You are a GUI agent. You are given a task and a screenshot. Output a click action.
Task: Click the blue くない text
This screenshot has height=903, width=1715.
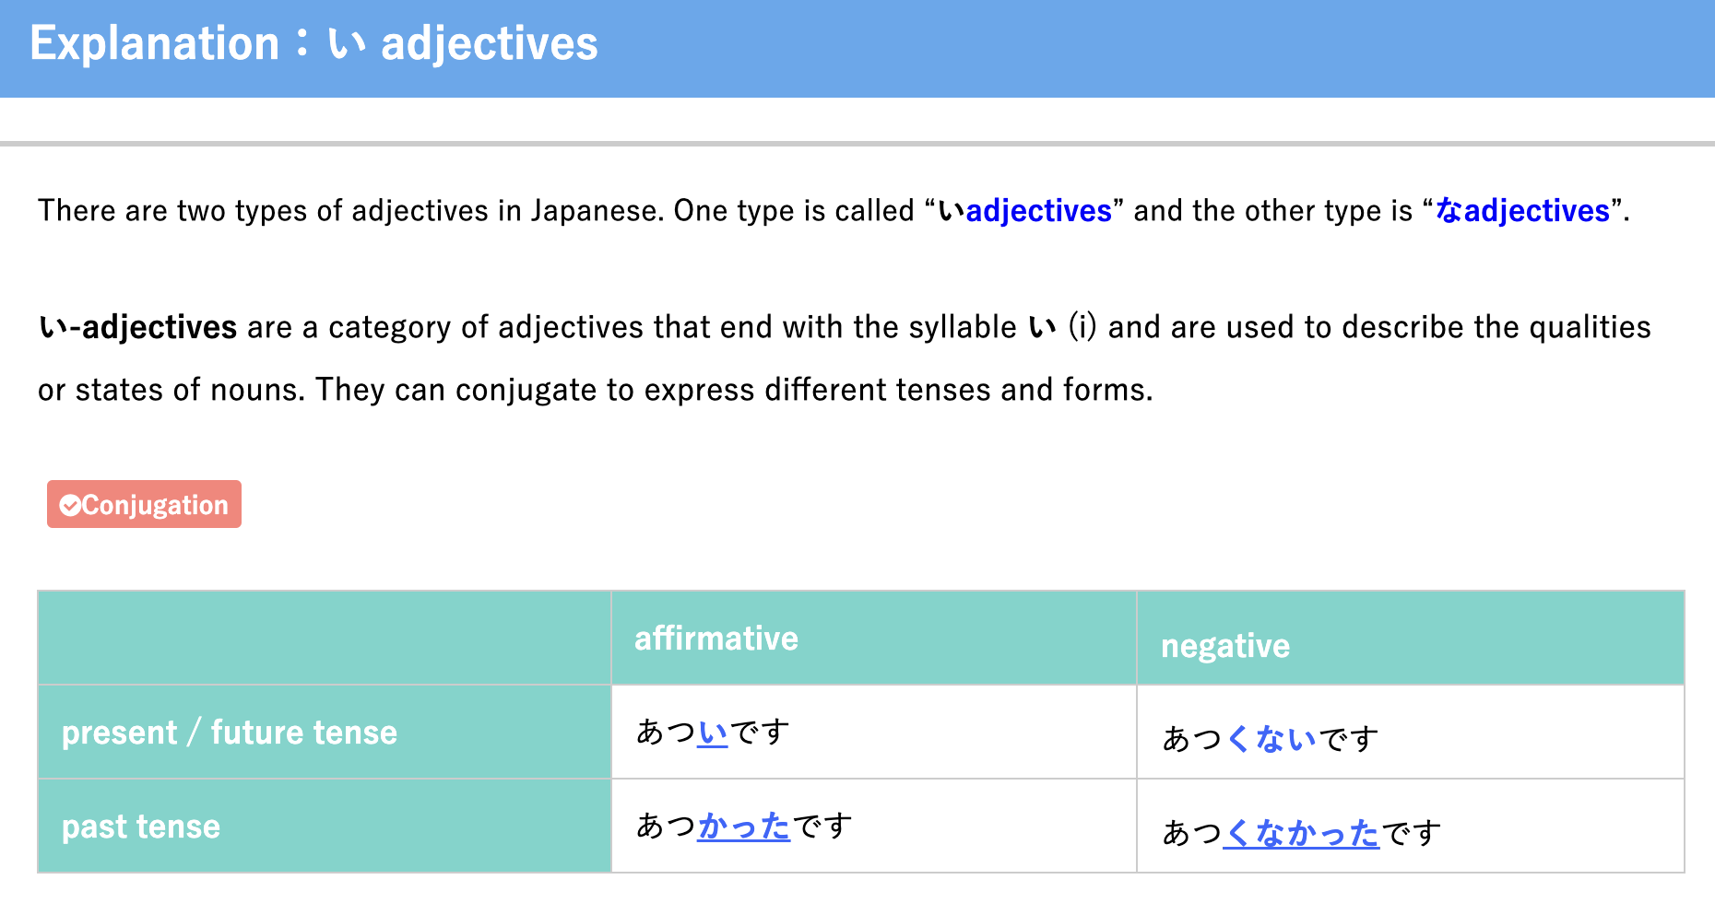(x=1271, y=739)
